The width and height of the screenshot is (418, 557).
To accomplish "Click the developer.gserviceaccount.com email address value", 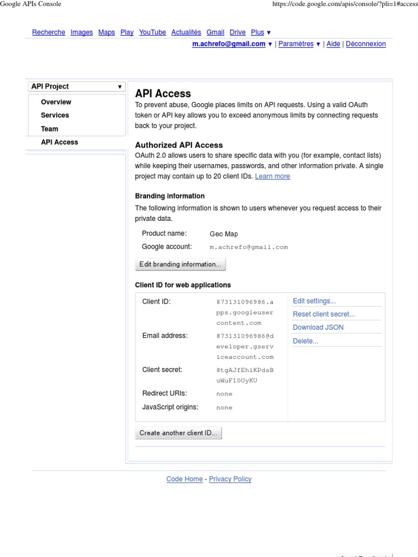I will 245,346.
